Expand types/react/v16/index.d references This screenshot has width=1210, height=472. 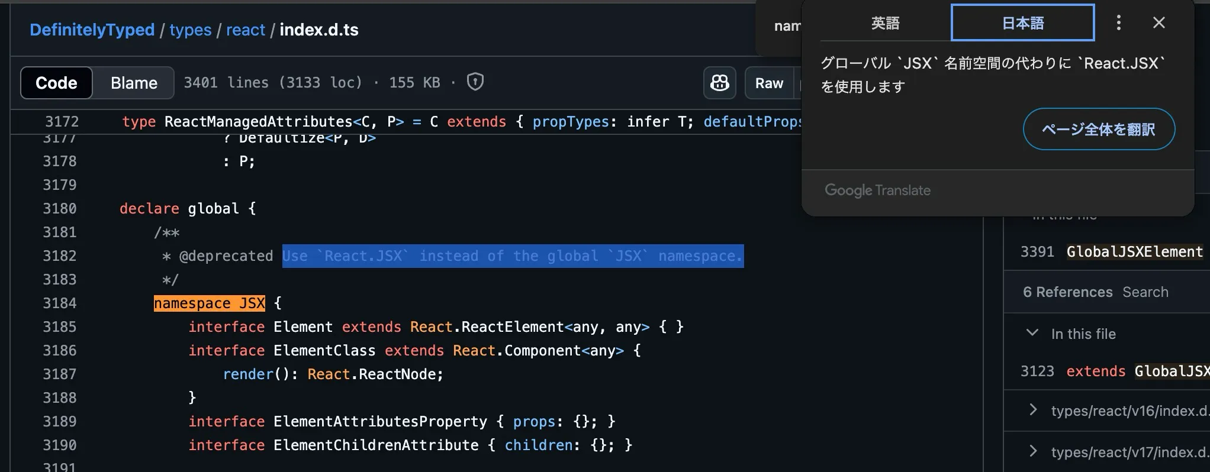click(x=1033, y=410)
